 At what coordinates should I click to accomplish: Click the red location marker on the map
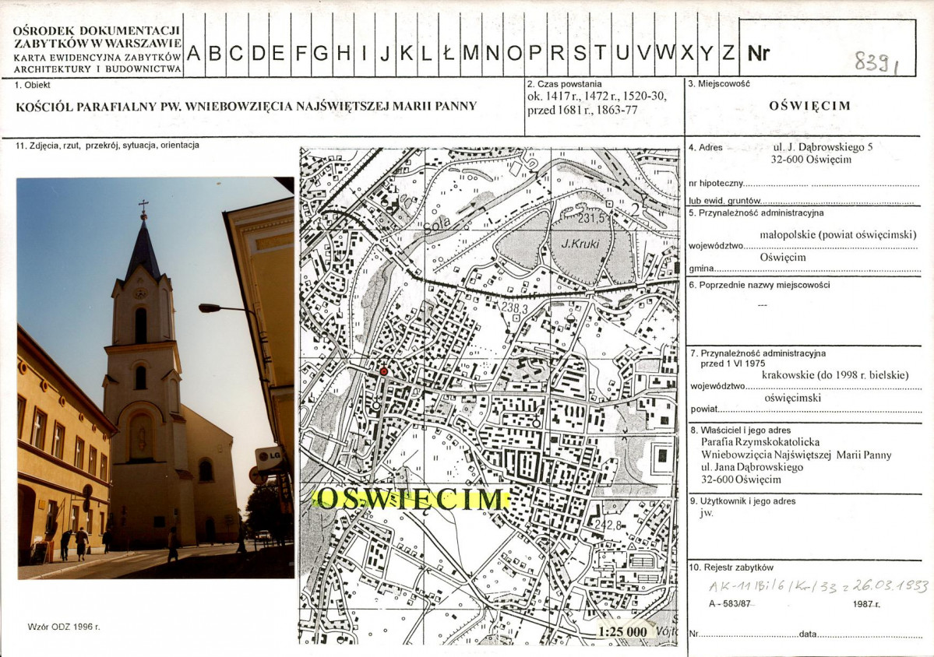click(x=383, y=371)
